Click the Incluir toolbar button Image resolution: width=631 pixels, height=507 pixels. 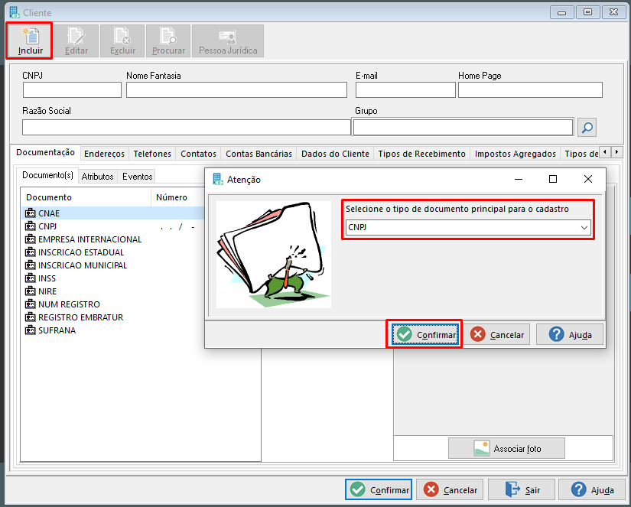[x=29, y=41]
